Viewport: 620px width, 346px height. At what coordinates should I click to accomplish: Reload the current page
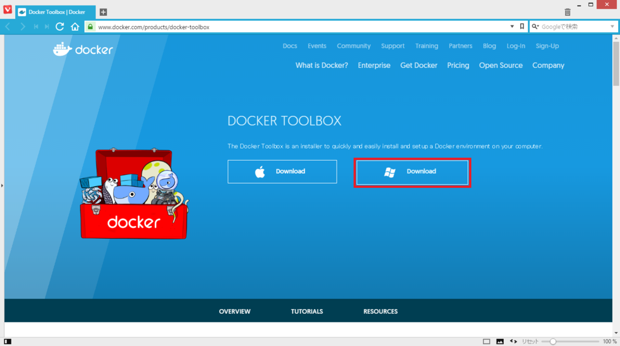click(x=60, y=27)
